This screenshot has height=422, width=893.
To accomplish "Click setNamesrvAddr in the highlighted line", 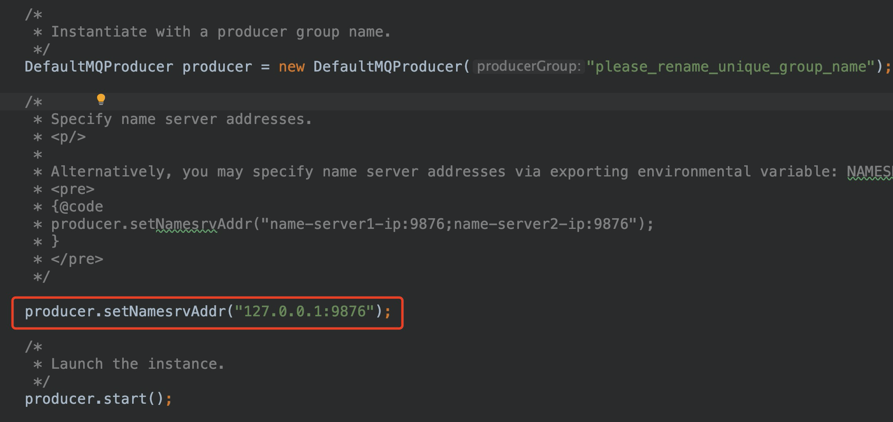I will click(165, 312).
